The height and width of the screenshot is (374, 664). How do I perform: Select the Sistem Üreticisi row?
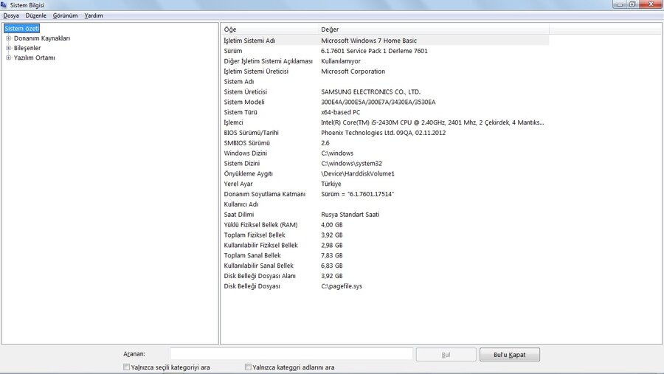(385, 91)
